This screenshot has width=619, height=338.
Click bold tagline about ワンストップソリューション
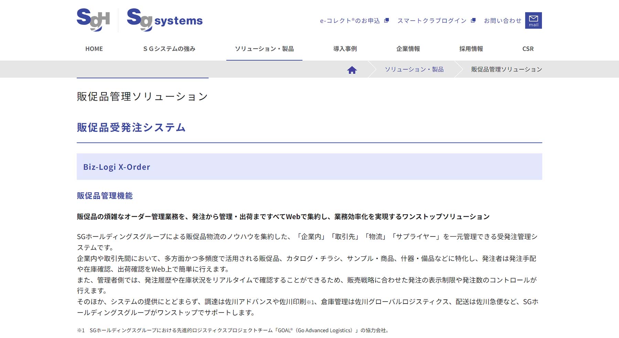283,217
